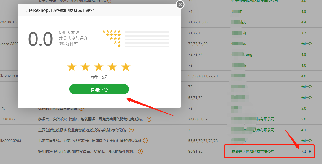Screen dimensions: 322x164
Task: Open the 3.7 rating link
Action: [304, 33]
